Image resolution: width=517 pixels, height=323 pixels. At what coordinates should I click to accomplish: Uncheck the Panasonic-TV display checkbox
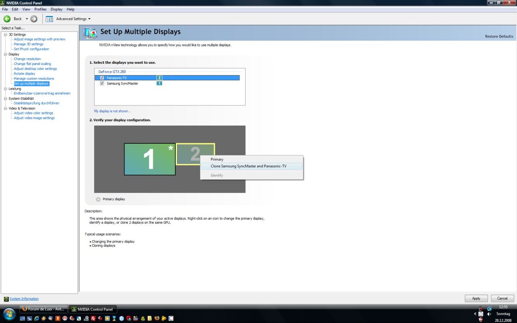[x=102, y=78]
